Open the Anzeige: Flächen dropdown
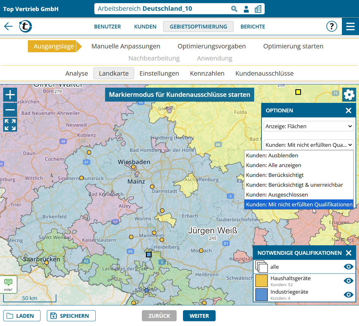This screenshot has width=359, height=326. click(309, 126)
